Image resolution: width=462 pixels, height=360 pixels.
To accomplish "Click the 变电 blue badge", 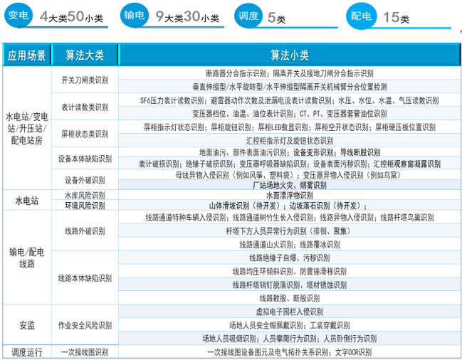I will point(19,15).
